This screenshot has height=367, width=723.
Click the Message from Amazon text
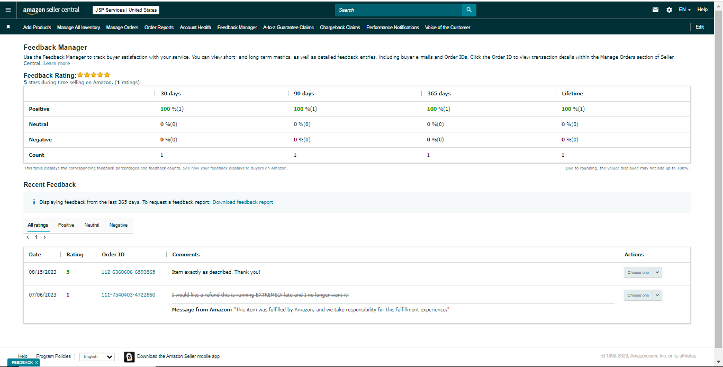coord(311,310)
